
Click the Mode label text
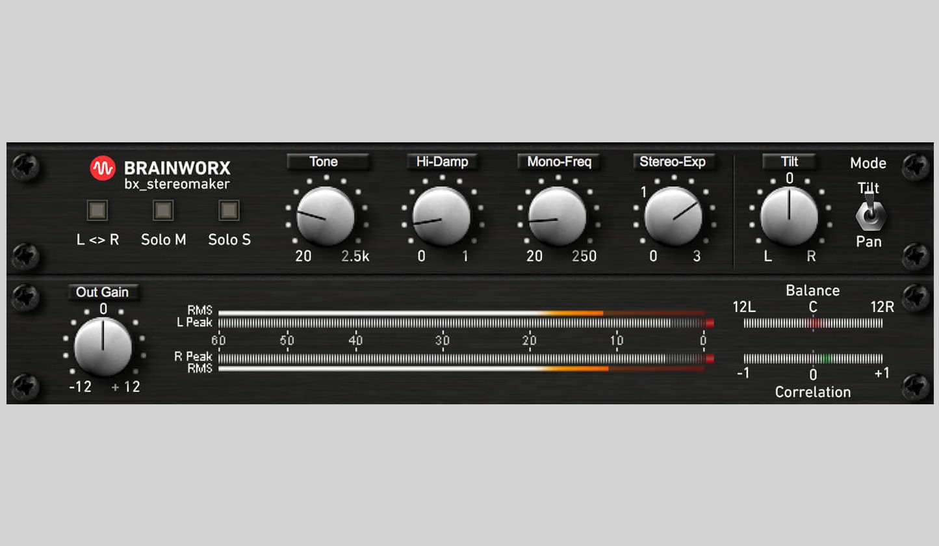click(868, 163)
